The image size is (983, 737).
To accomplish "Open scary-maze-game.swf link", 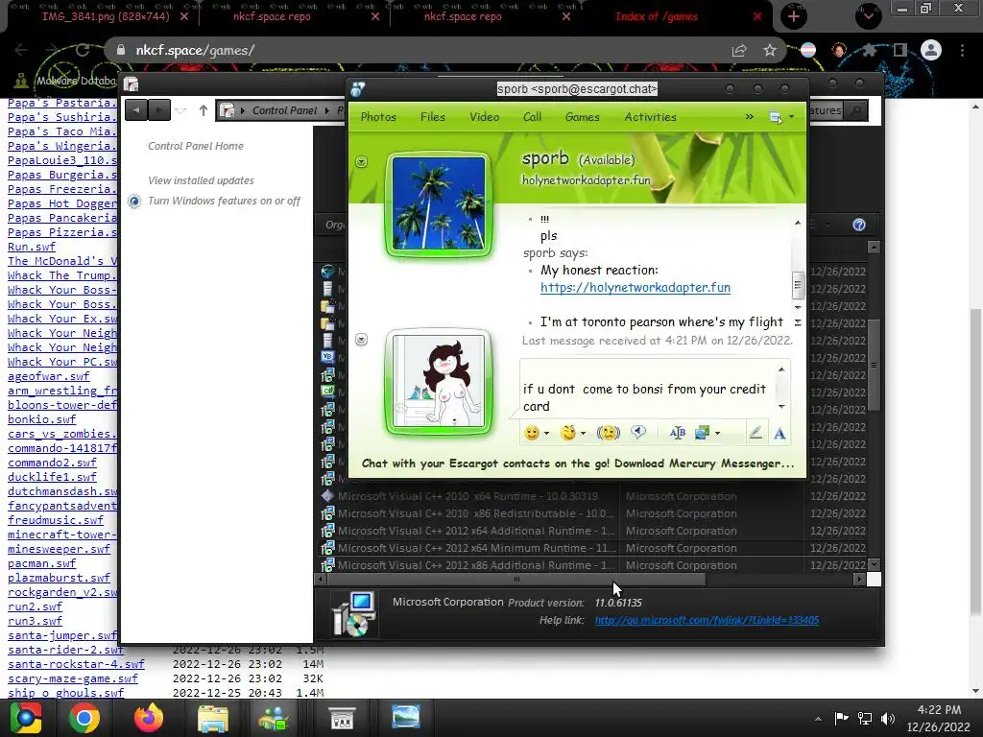I will (73, 678).
